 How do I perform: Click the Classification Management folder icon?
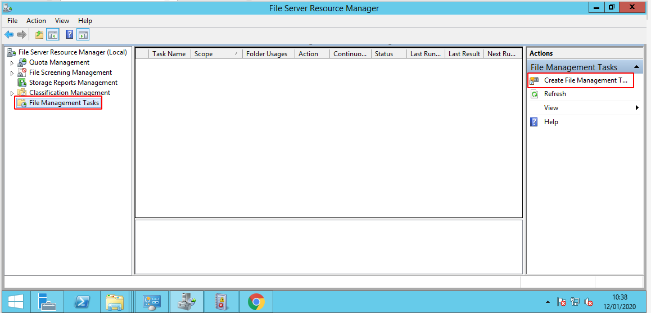pyautogui.click(x=22, y=93)
